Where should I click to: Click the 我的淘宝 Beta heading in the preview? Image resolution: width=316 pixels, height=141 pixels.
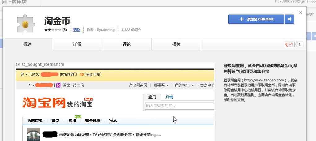(x=80, y=104)
